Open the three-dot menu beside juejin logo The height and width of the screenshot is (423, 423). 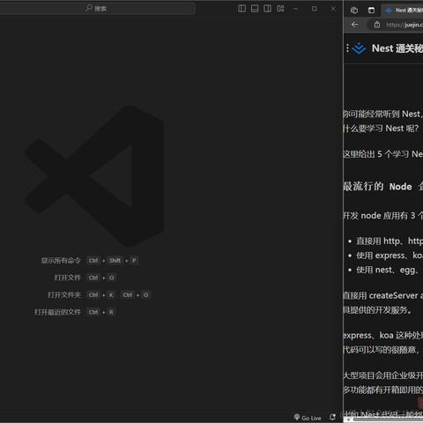[x=347, y=48]
